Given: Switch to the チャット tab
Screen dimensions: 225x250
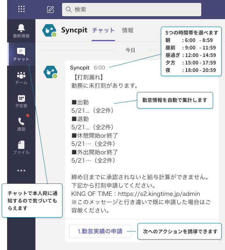Looking at the screenshot, I should tap(103, 30).
